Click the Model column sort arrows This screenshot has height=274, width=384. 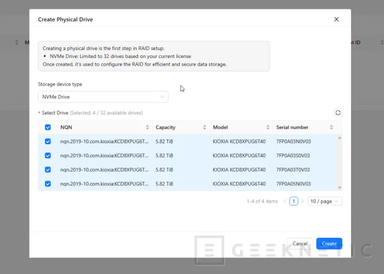(x=268, y=127)
